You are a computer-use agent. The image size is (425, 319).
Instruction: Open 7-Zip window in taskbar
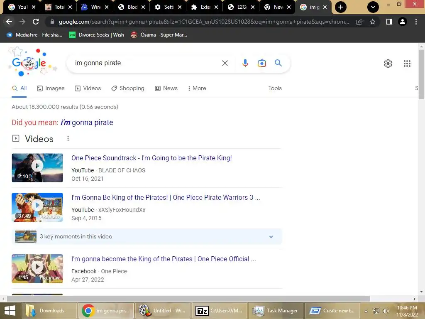pyautogui.click(x=219, y=311)
